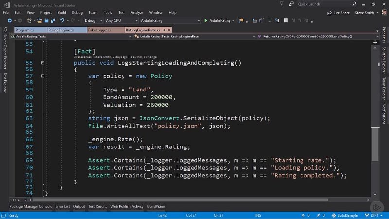389x219 pixels.
Task: Click the New Project toolbar icon
Action: tap(29, 21)
